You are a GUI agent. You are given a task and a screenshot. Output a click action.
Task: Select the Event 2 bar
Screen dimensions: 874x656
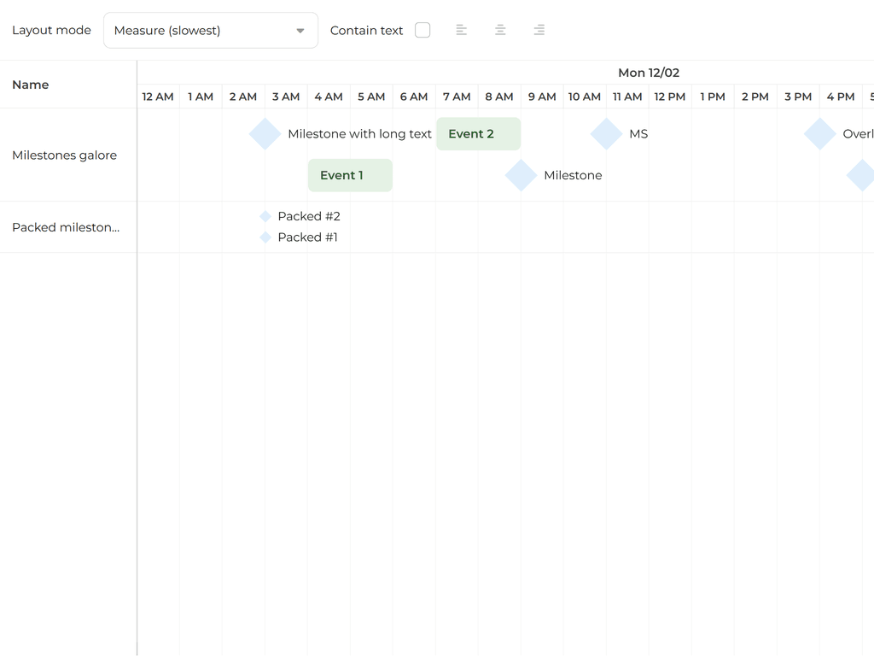click(478, 134)
